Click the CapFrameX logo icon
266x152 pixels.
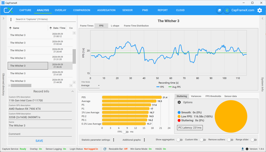click(x=8, y=10)
